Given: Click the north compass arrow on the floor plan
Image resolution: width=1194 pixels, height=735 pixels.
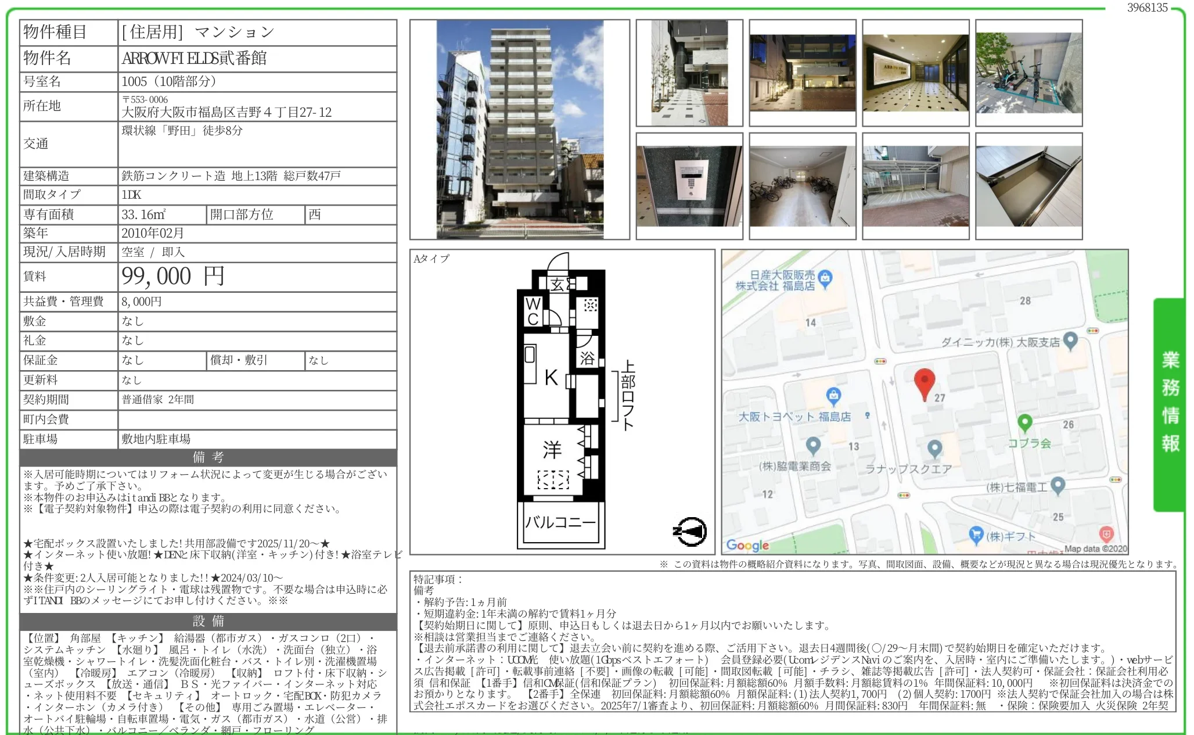Looking at the screenshot, I should tap(691, 532).
